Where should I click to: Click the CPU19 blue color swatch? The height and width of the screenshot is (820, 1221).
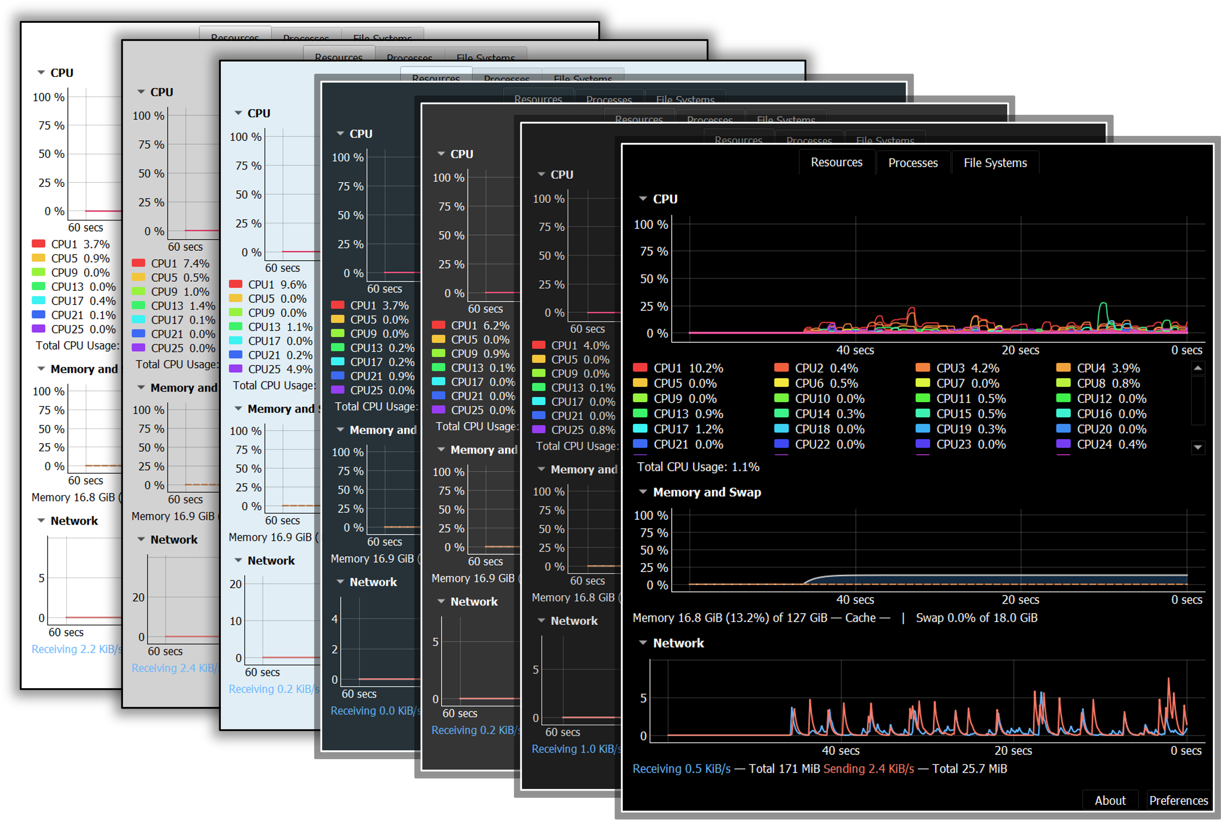pos(922,429)
